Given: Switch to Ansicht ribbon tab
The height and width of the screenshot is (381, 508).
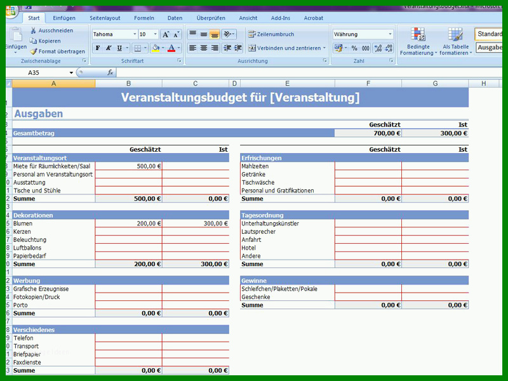Looking at the screenshot, I should (248, 18).
